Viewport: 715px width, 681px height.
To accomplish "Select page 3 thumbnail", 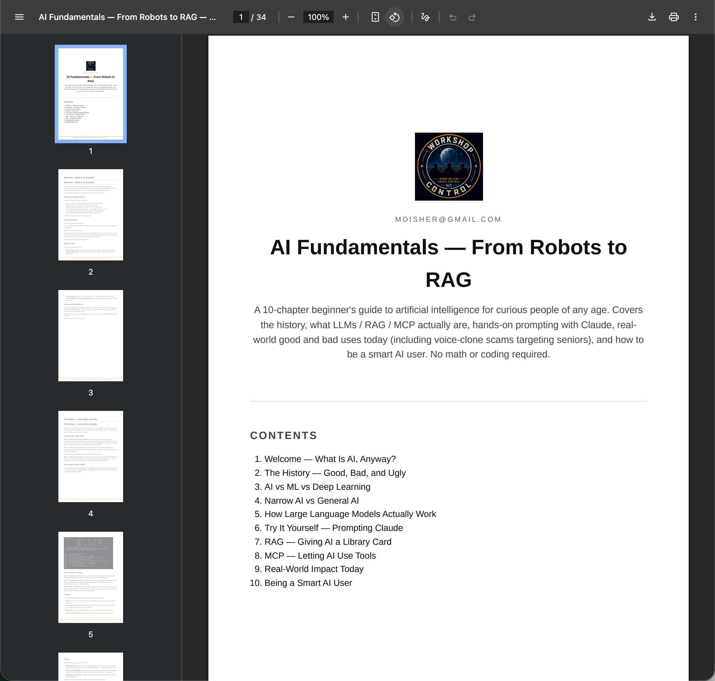I will point(90,335).
